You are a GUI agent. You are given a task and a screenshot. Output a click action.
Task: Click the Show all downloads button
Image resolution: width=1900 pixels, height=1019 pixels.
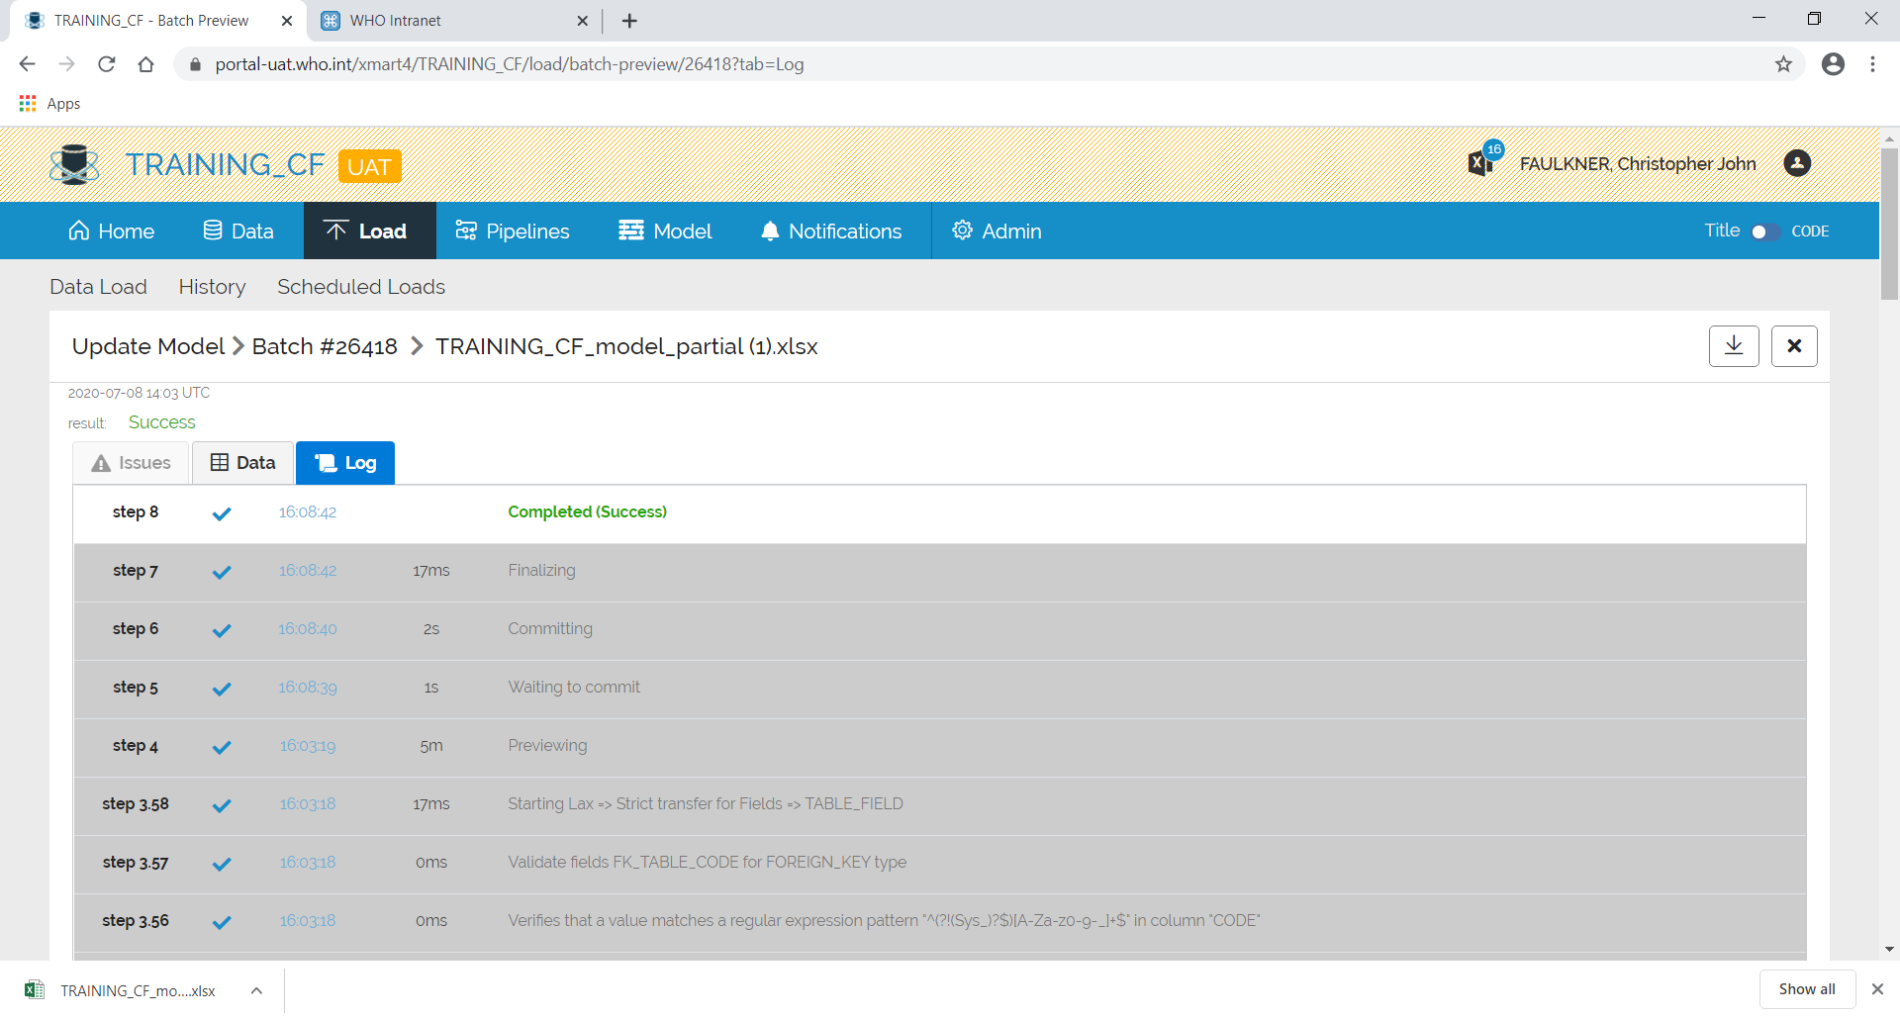click(x=1806, y=988)
